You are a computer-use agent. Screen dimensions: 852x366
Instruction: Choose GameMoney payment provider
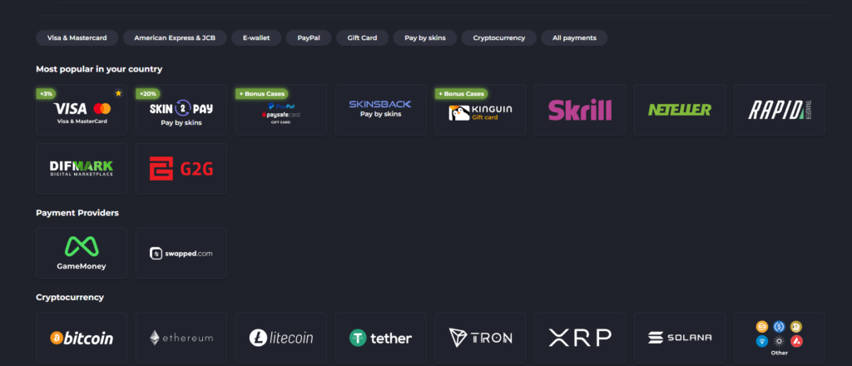tap(82, 253)
